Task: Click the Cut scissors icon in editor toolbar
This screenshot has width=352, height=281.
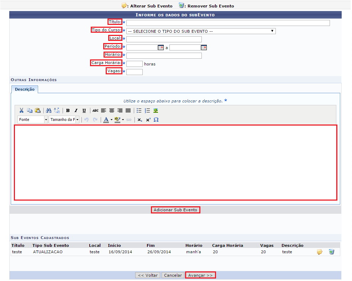Action: (22, 111)
